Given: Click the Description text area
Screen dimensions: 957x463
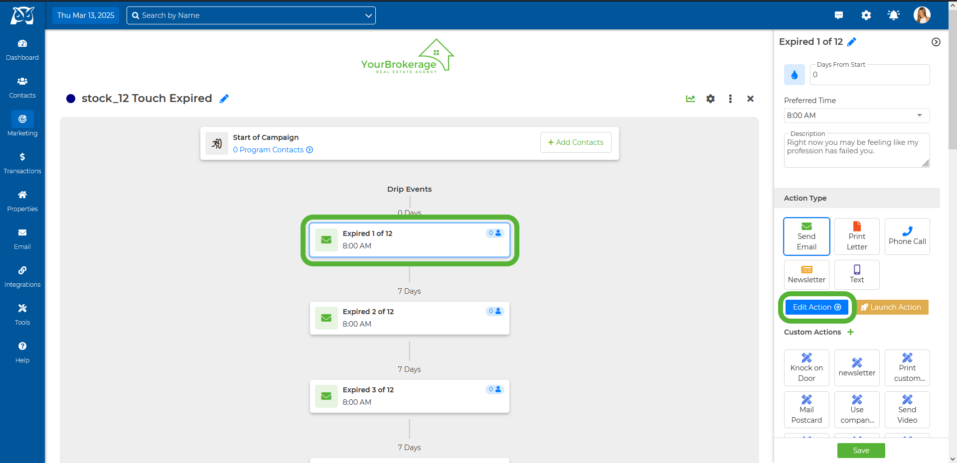Looking at the screenshot, I should point(857,150).
